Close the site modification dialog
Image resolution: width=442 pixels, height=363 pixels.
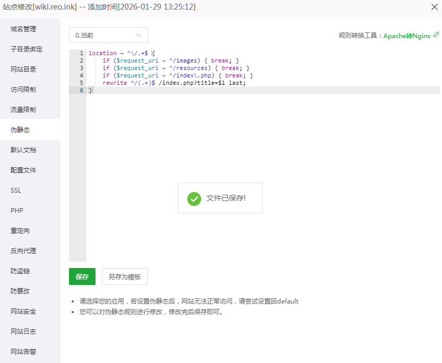(x=434, y=7)
